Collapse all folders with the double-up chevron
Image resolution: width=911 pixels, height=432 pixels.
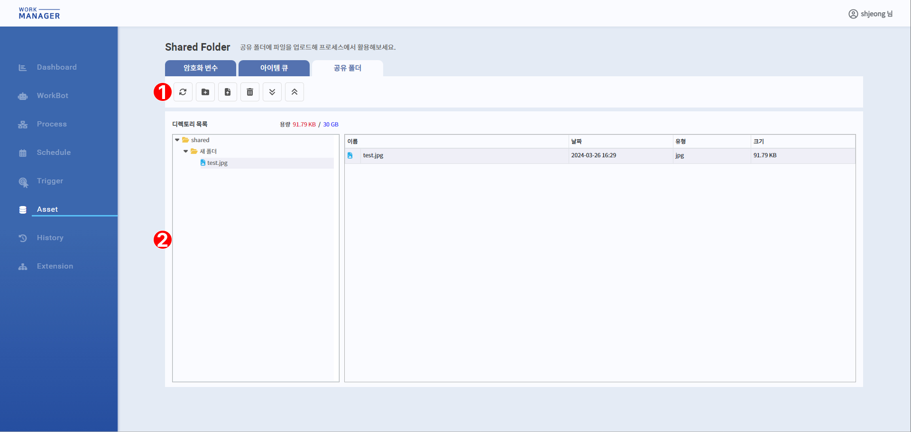(x=294, y=92)
